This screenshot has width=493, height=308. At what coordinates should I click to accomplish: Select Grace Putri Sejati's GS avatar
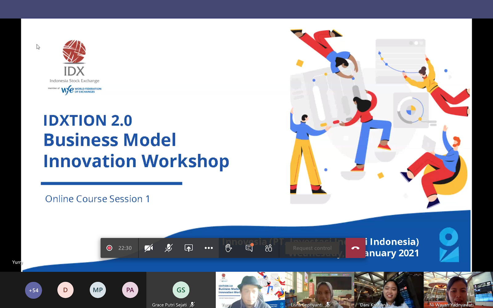(x=181, y=290)
